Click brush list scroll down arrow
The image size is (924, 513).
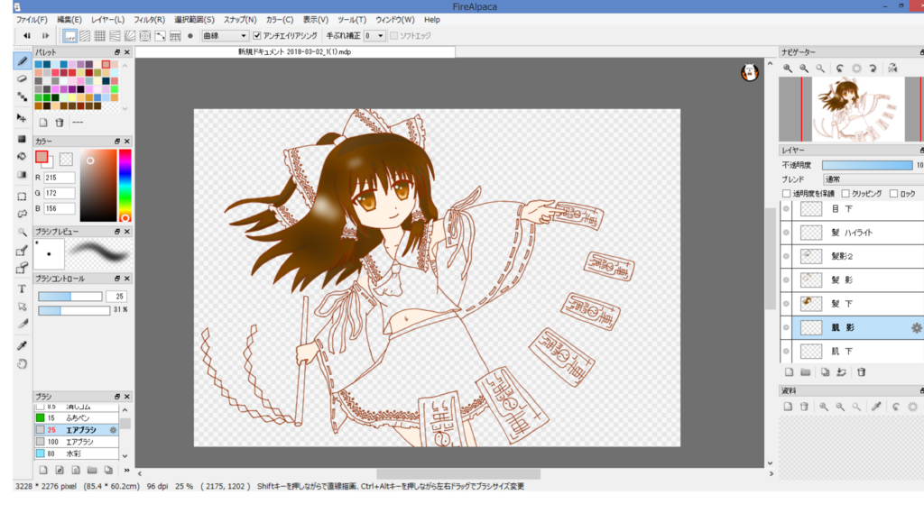tap(125, 456)
